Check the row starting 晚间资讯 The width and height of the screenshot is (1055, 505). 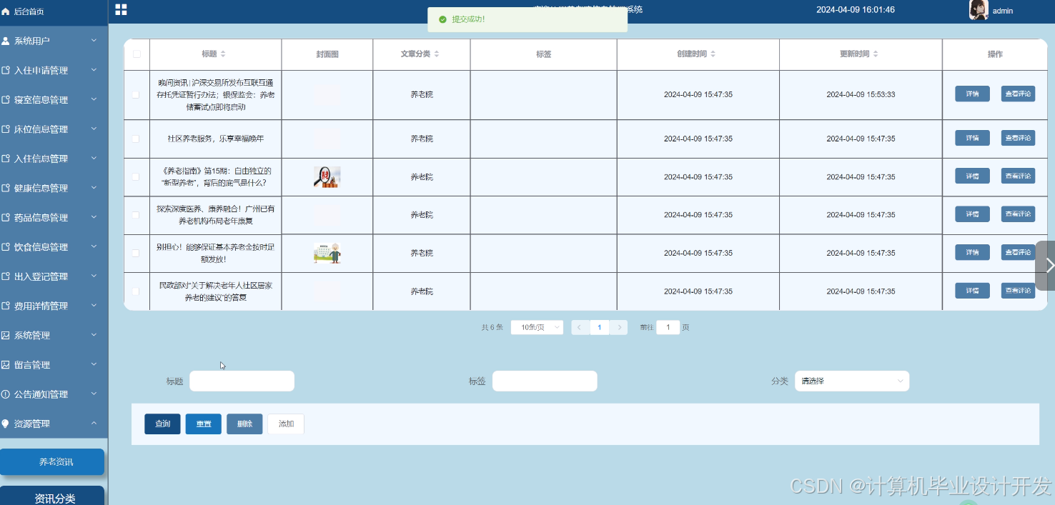[137, 94]
